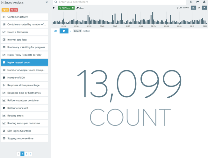Viewport: 208px width, 158px height.
Task: Click the refresh icon beside time range
Action: click(x=199, y=8)
